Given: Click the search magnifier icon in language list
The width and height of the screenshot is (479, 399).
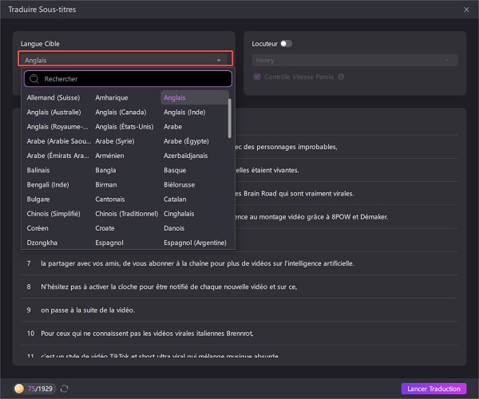Looking at the screenshot, I should [34, 79].
